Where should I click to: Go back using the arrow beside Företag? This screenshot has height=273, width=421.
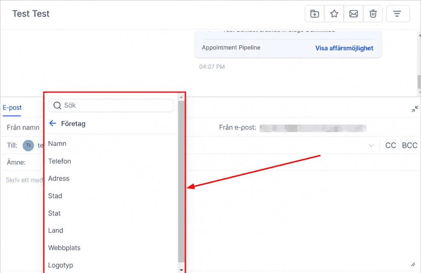click(x=53, y=123)
